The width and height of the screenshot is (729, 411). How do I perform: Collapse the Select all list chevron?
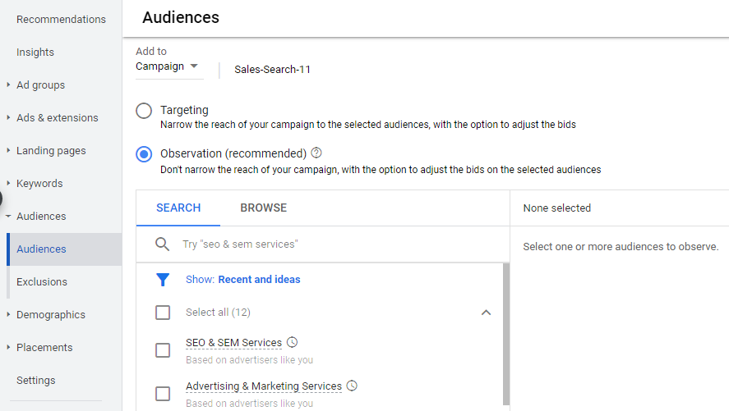(x=486, y=313)
